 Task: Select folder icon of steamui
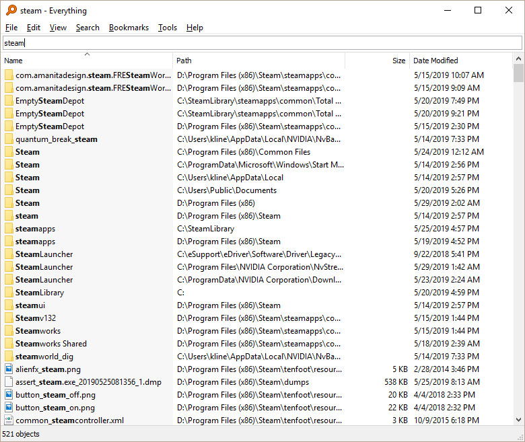point(9,305)
